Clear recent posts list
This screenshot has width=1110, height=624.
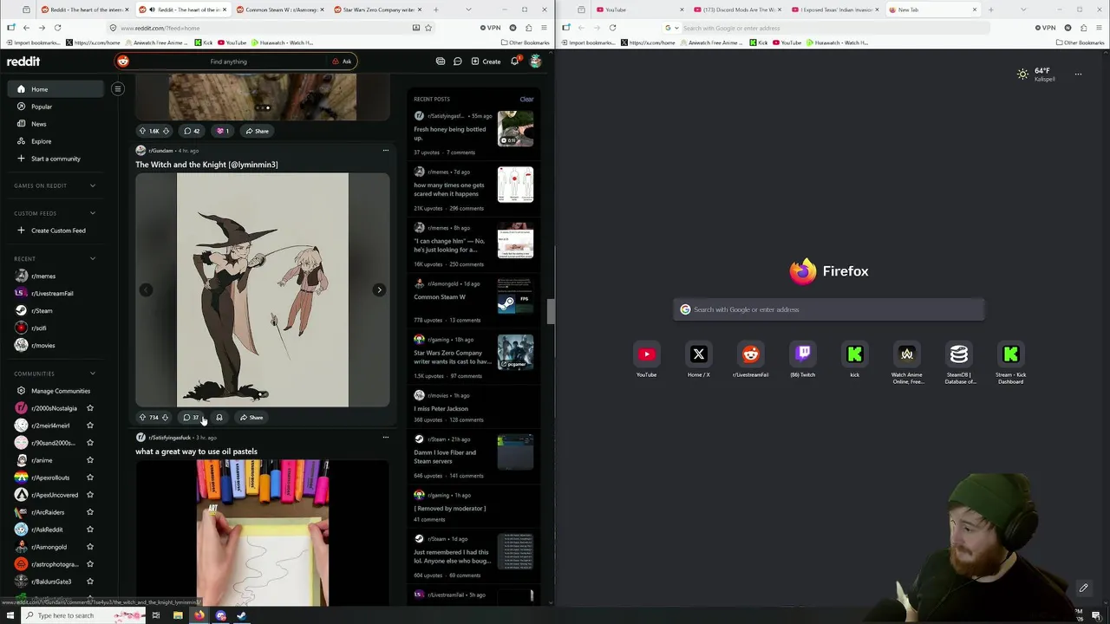click(526, 99)
